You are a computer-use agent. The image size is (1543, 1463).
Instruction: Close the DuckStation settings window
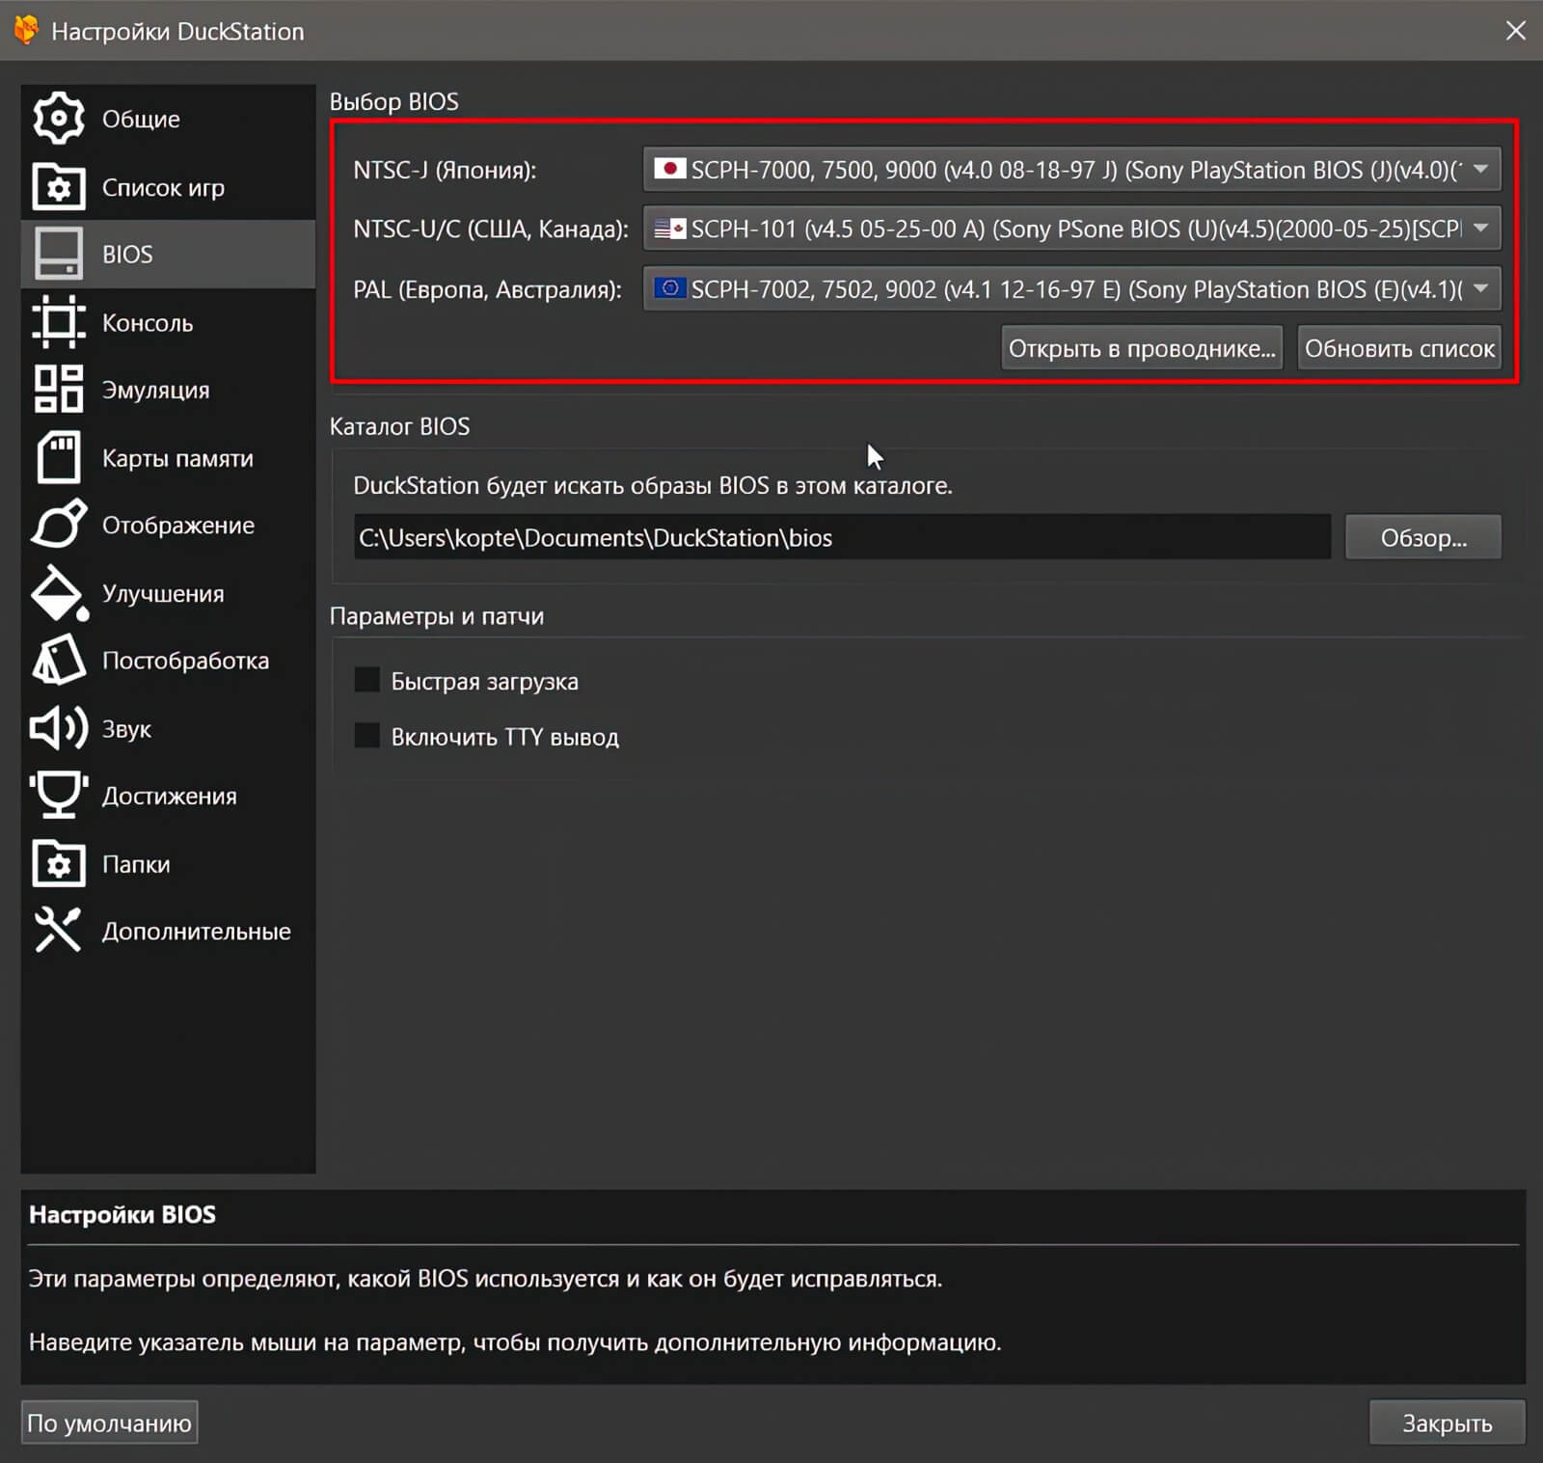coord(1515,31)
